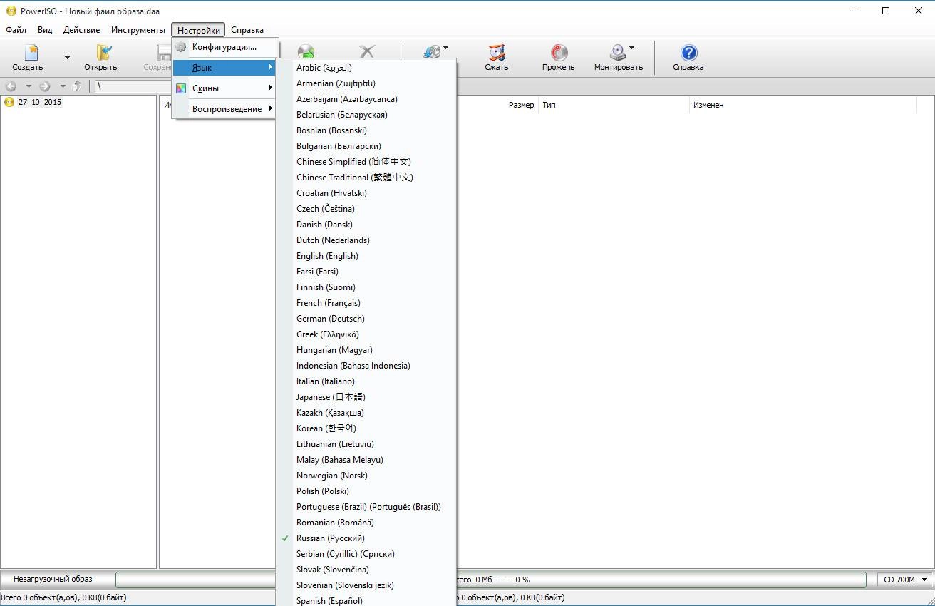935x606 pixels.
Task: Open the Язык submenu entry
Action: tap(224, 68)
